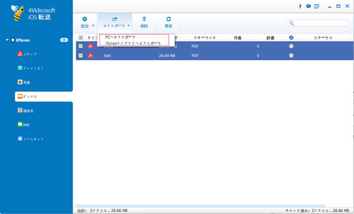Screen dimensions: 354x214
Task: Click the horizontal scrollbar below the file list
Action: [x=201, y=206]
